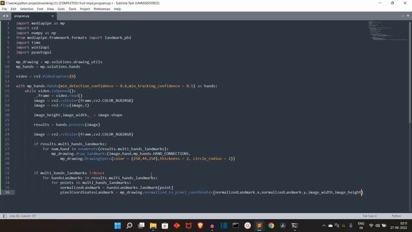The image size is (412, 232).
Task: Click the Sublime Text title bar icon
Action: tap(3, 3)
